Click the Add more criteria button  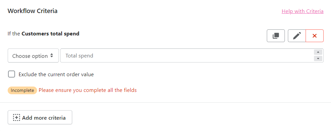[x=40, y=118]
